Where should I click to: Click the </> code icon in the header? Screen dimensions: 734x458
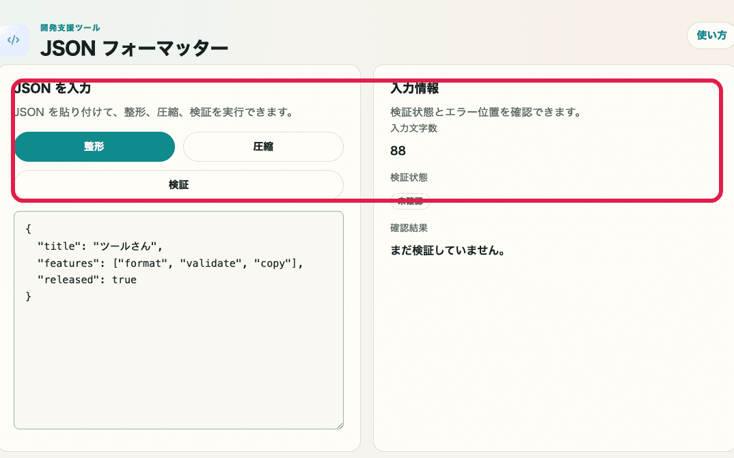[x=16, y=40]
